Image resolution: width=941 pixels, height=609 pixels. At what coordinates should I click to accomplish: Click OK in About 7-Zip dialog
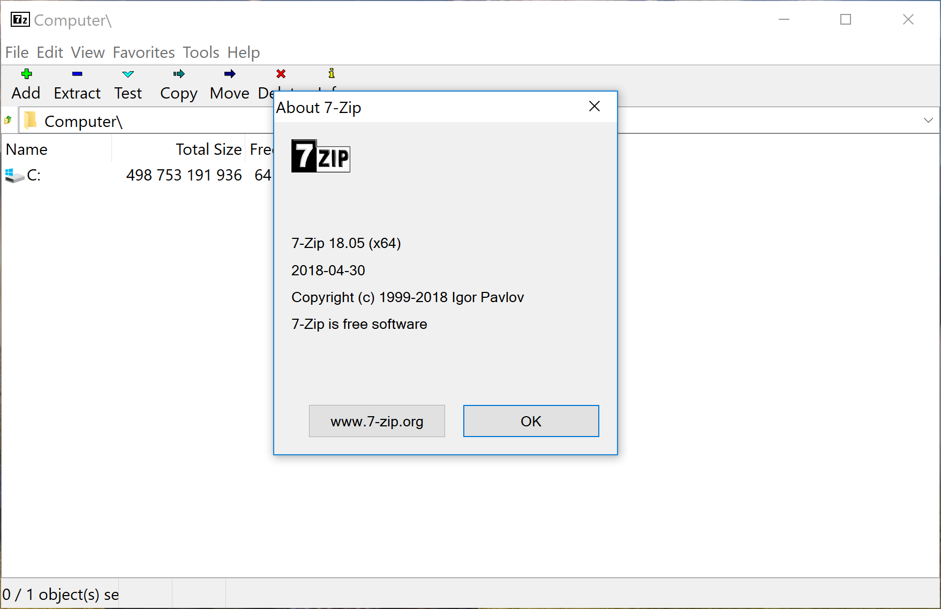[x=531, y=421]
